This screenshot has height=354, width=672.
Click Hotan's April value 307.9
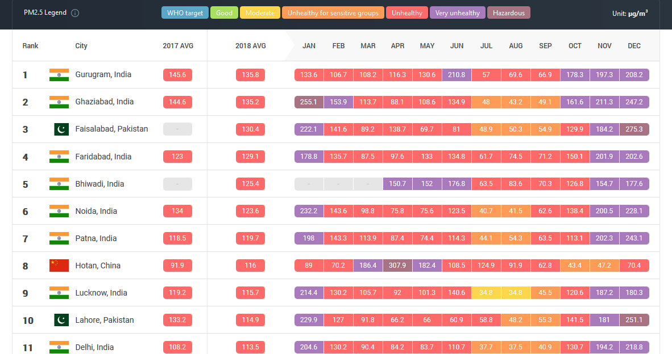397,265
